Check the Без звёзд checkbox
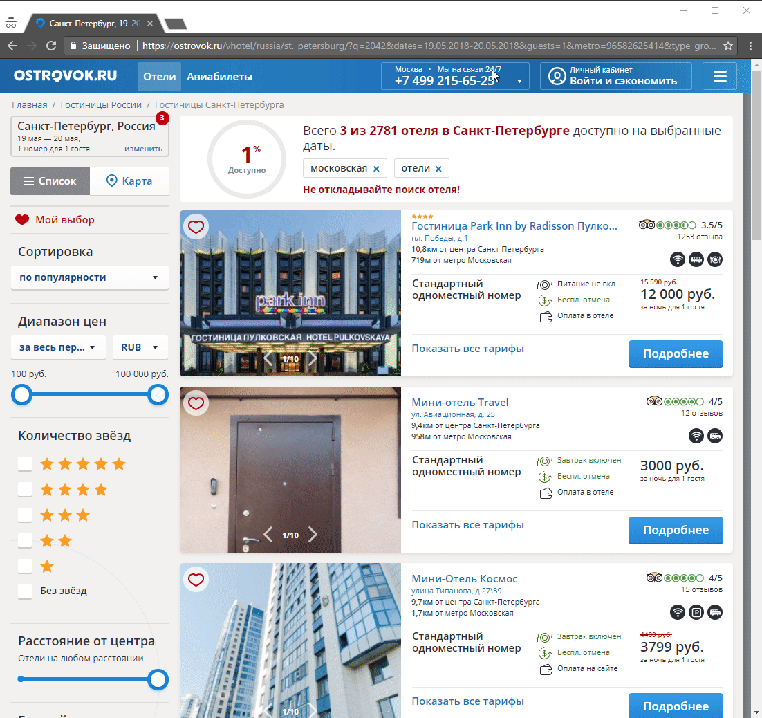Image resolution: width=762 pixels, height=718 pixels. [25, 591]
